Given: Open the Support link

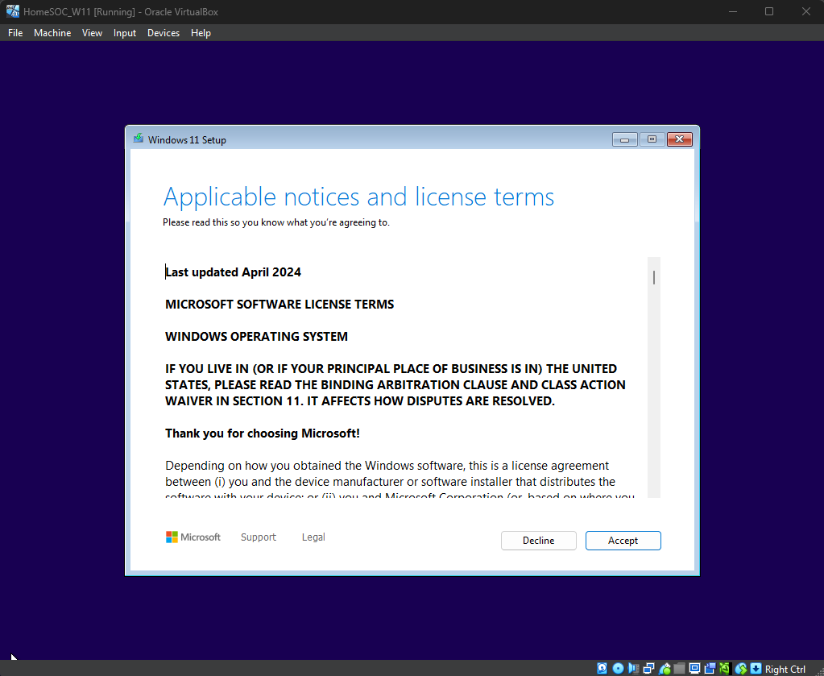Looking at the screenshot, I should (x=259, y=537).
